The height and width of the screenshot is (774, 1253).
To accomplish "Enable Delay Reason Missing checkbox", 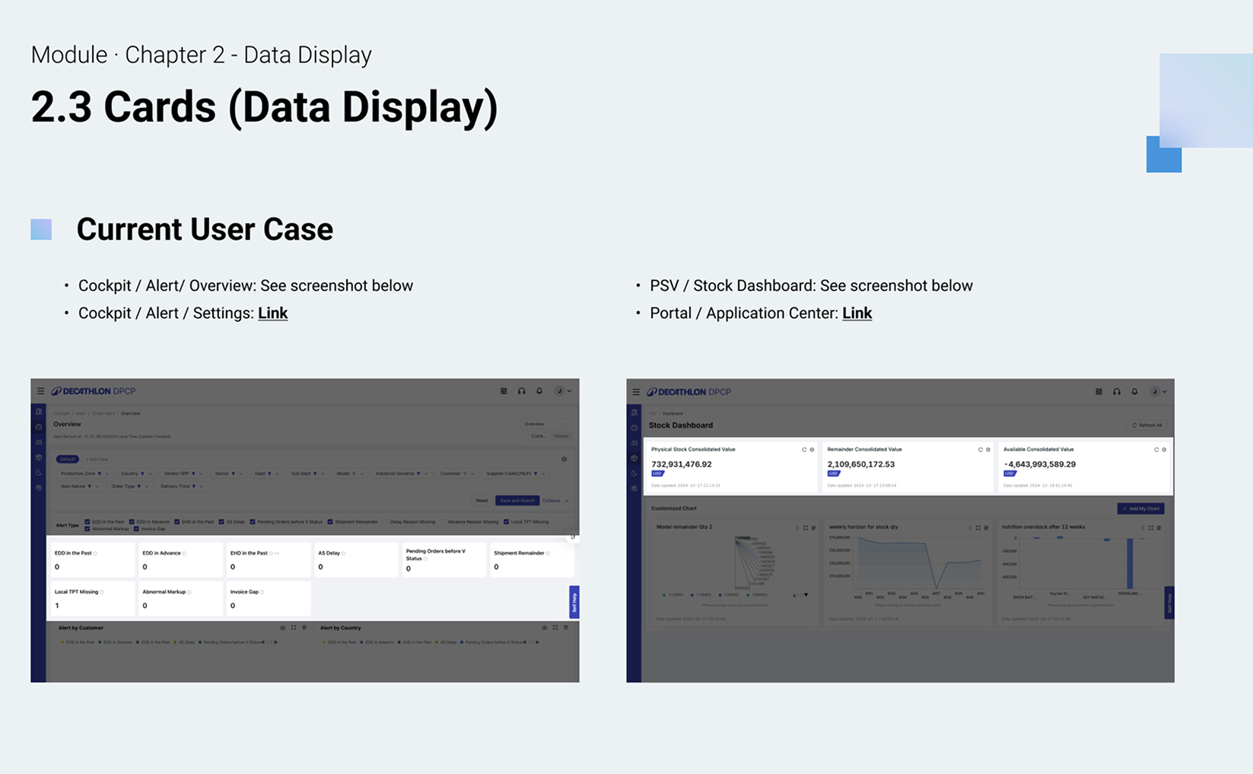I will pos(386,522).
